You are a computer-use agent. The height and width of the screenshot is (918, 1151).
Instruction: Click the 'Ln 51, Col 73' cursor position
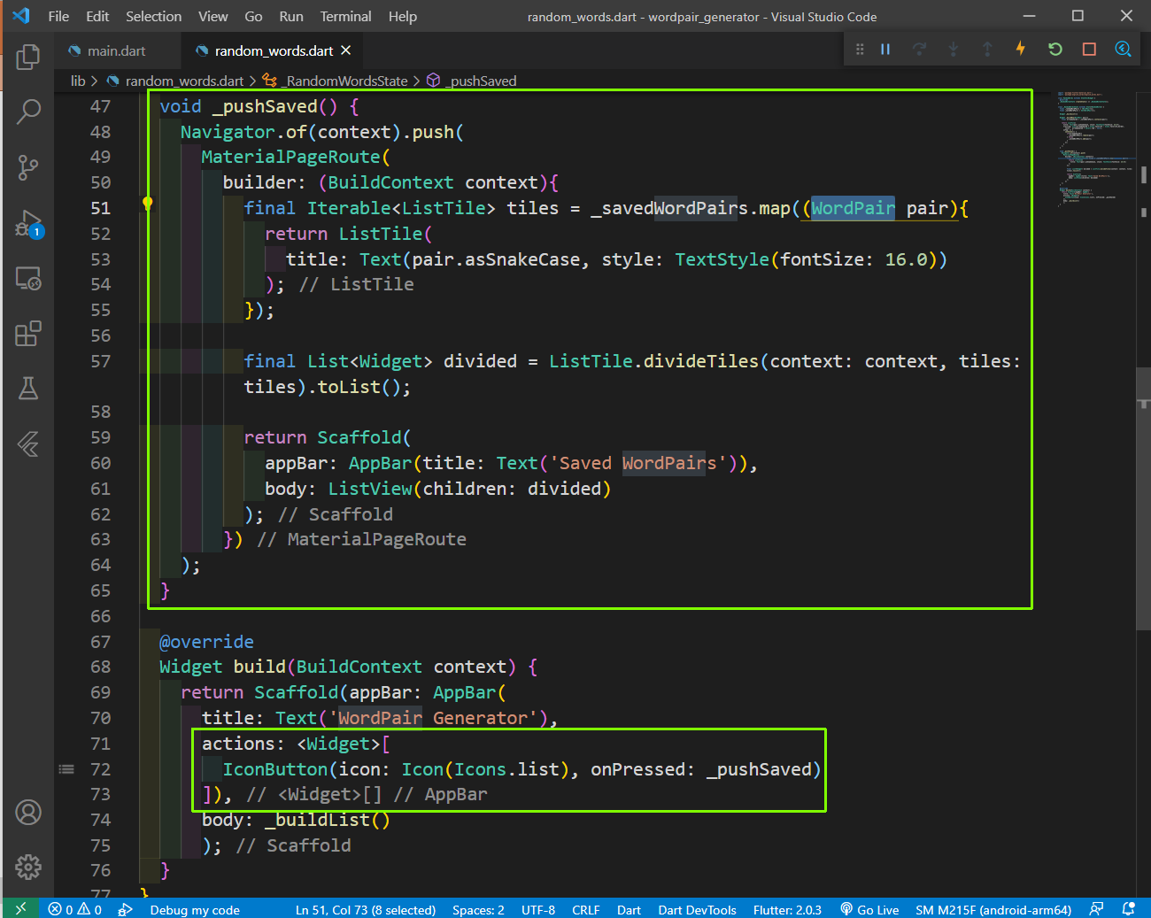coord(366,909)
